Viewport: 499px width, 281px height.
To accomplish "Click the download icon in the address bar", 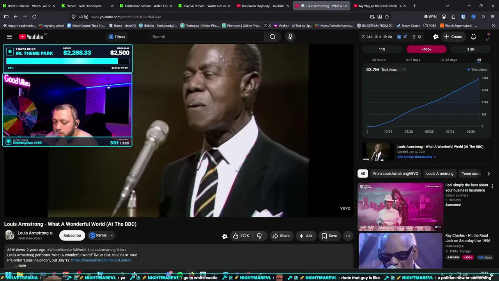I will [380, 17].
